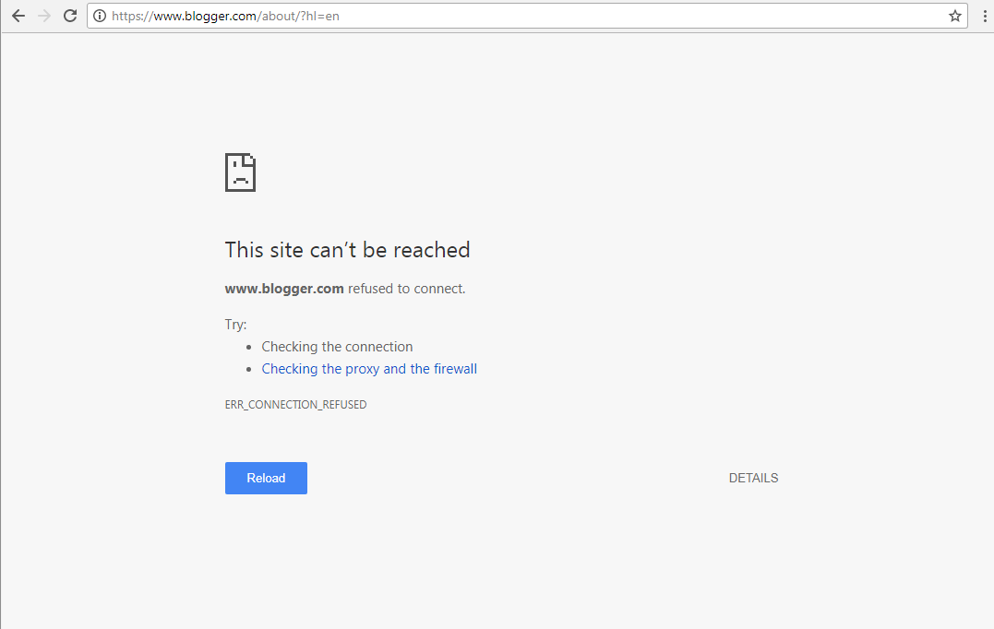994x629 pixels.
Task: Click the 'Checking the connection' suggestion text
Action: pos(337,347)
